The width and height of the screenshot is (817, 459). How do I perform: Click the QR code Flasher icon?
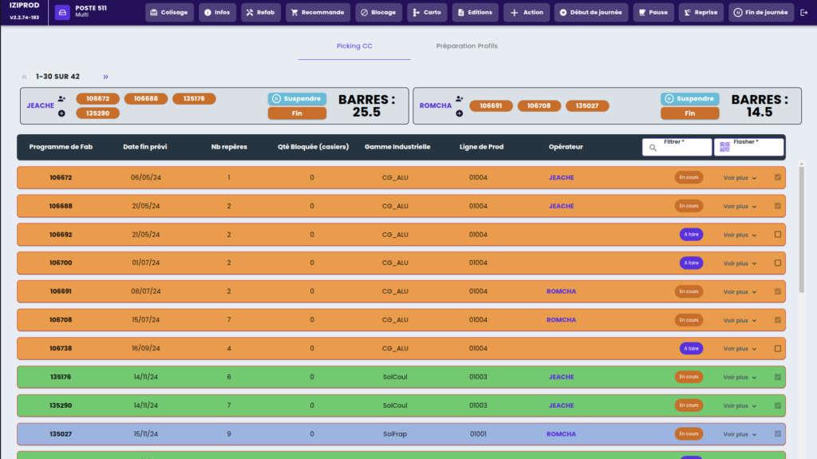click(x=724, y=148)
